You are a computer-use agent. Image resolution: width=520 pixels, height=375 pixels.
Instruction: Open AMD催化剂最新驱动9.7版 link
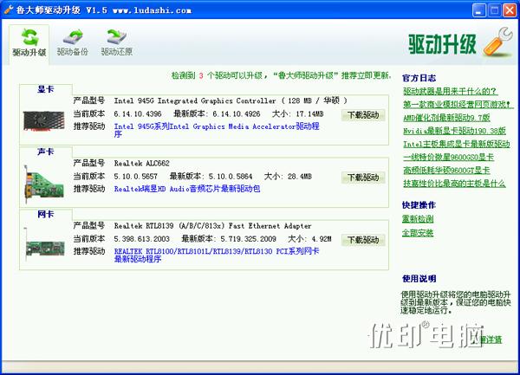[x=446, y=118]
